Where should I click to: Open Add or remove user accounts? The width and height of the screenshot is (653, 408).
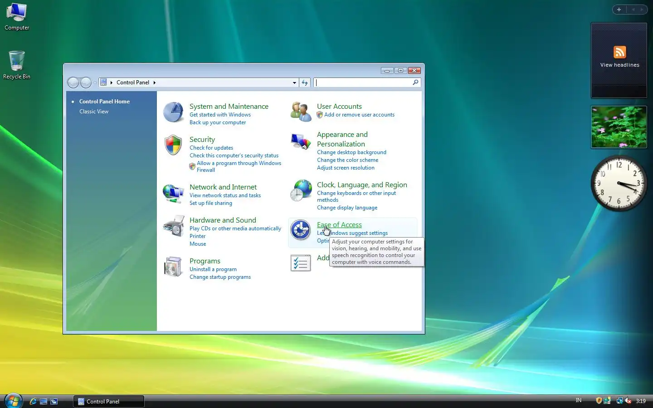coord(359,115)
